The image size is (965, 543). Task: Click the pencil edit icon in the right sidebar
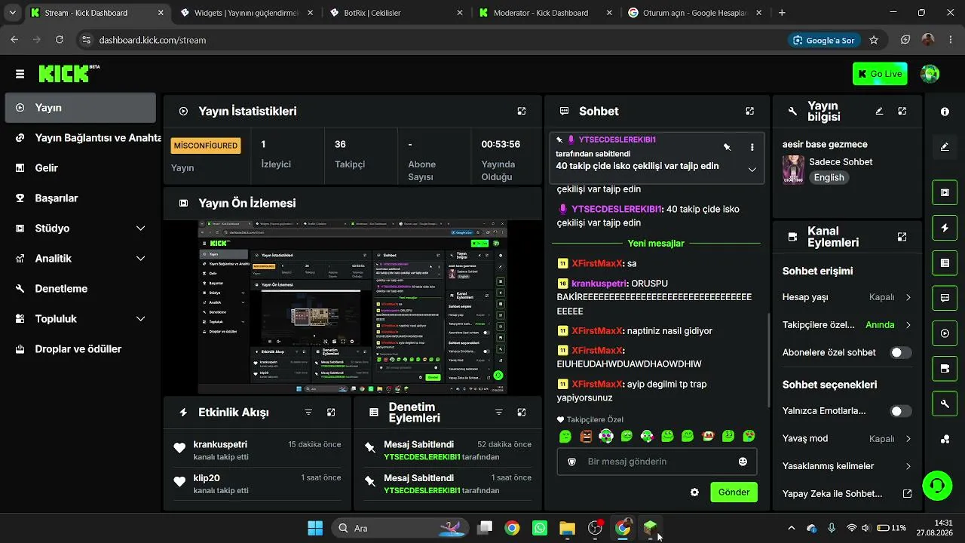[945, 147]
